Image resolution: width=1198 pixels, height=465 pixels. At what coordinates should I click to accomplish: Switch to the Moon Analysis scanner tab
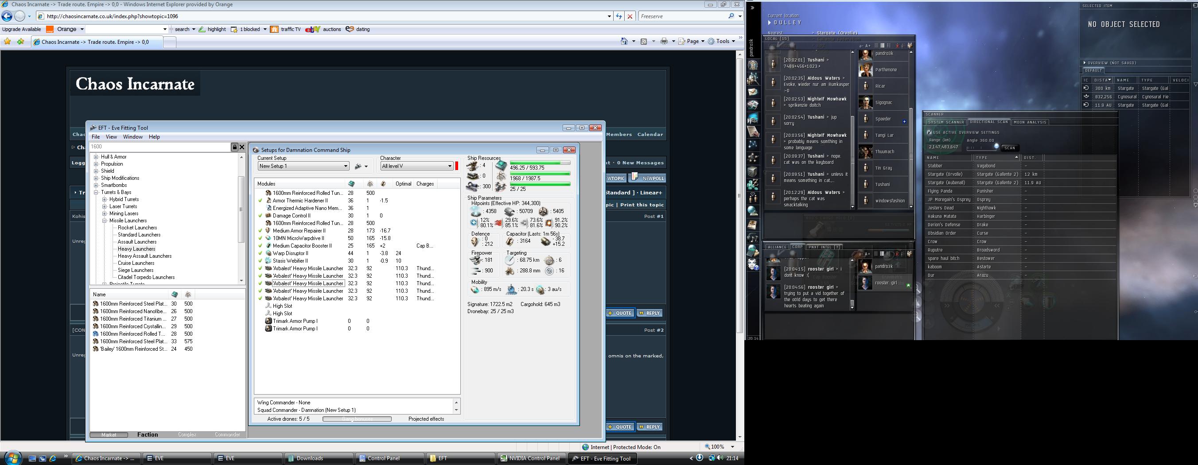[1030, 122]
